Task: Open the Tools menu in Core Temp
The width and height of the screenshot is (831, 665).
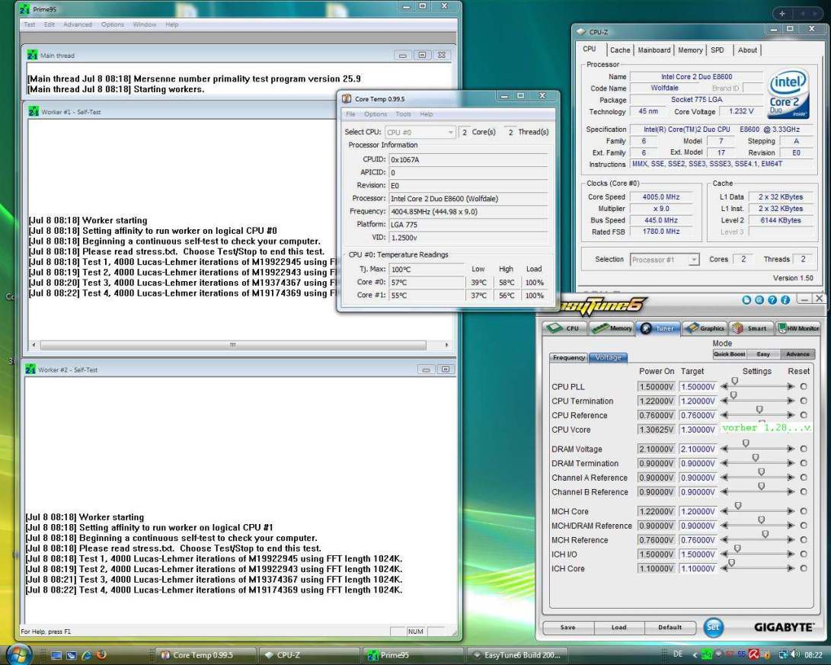Action: tap(403, 114)
